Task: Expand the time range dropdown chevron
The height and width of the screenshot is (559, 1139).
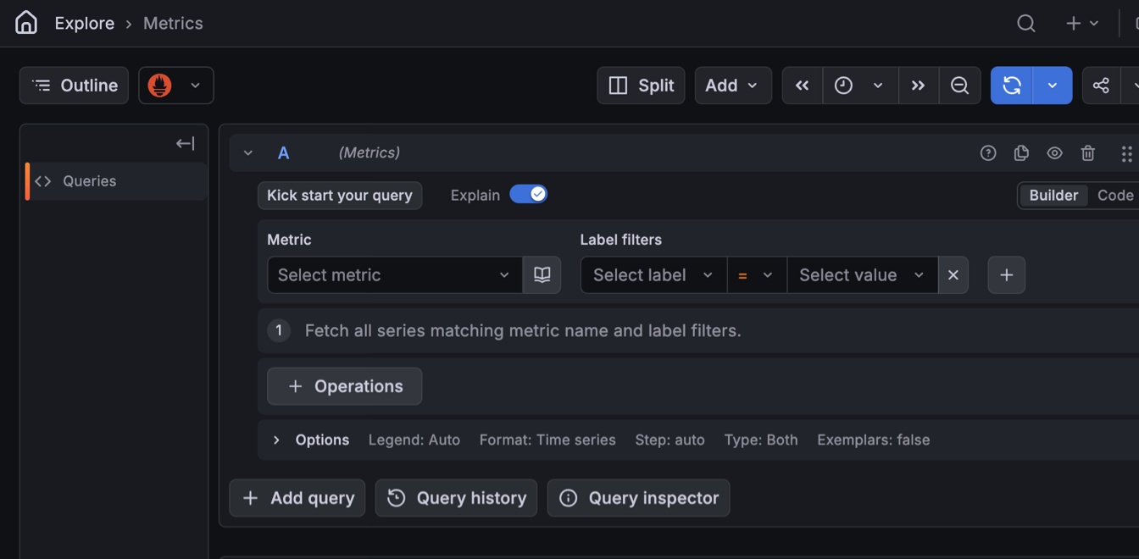Action: click(878, 86)
